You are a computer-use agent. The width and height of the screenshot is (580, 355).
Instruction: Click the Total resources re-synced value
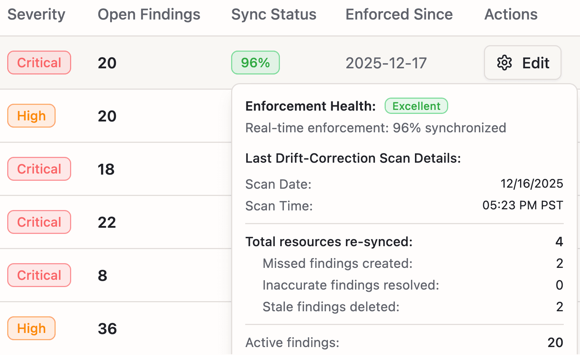(559, 242)
